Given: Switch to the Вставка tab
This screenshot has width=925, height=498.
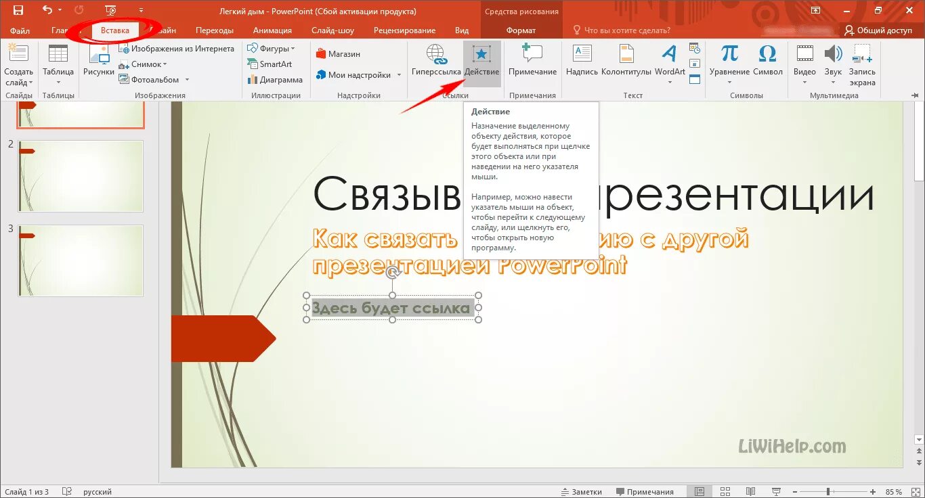Looking at the screenshot, I should point(114,30).
